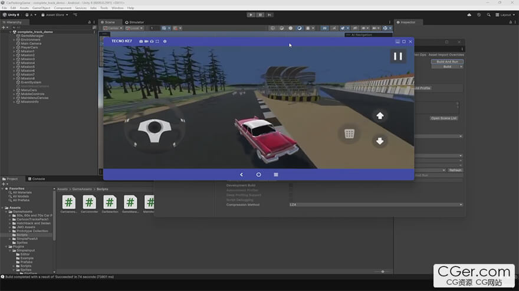Click GameAssets in the Project breadcrumb
The image size is (519, 291).
tap(82, 189)
